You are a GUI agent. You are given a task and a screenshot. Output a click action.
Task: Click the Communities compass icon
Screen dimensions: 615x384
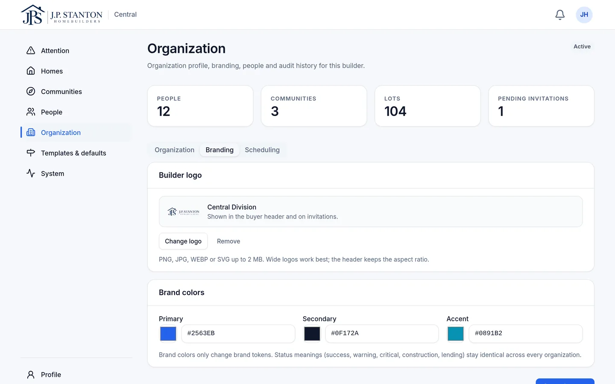(31, 91)
